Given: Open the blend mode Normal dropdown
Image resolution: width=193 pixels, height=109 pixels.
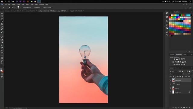Looking at the screenshot, I should pyautogui.click(x=176, y=74).
